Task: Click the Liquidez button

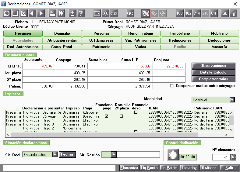Action: click(189, 168)
